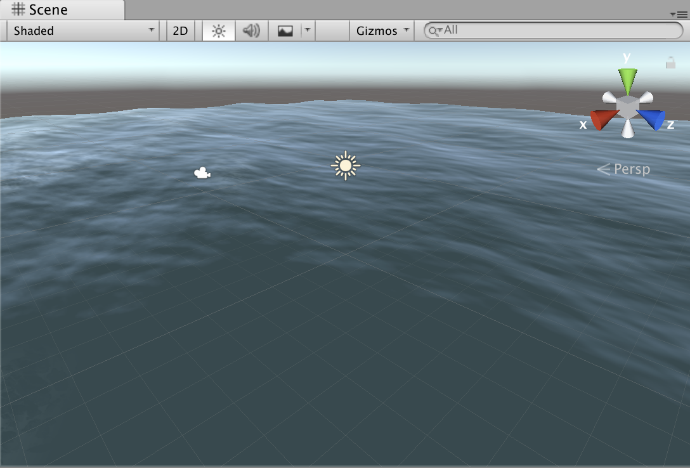Click the green Y axis cone

click(x=627, y=81)
